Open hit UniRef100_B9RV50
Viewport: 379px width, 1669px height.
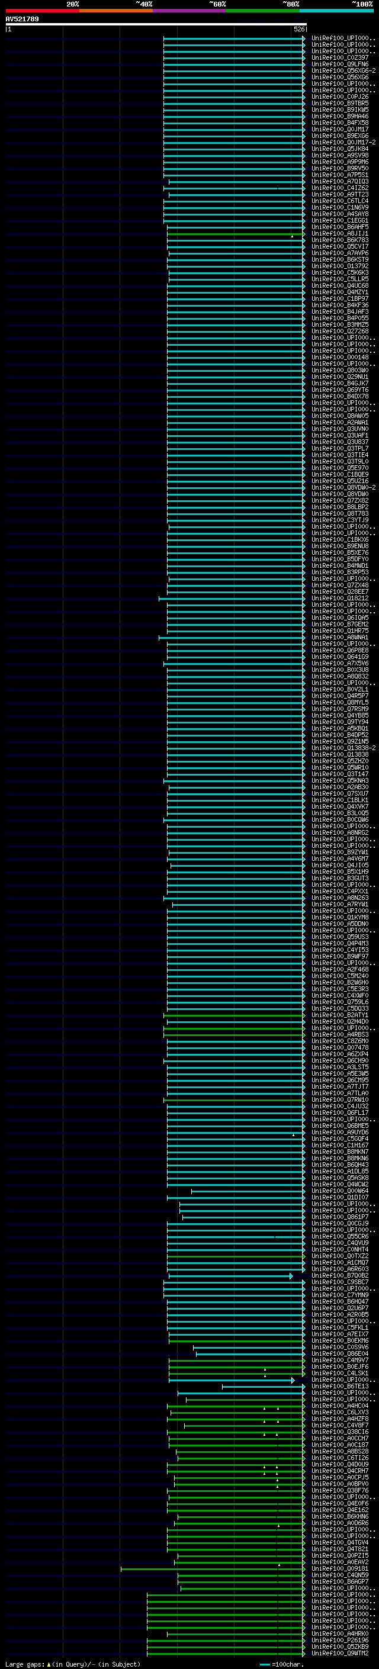coord(340,169)
